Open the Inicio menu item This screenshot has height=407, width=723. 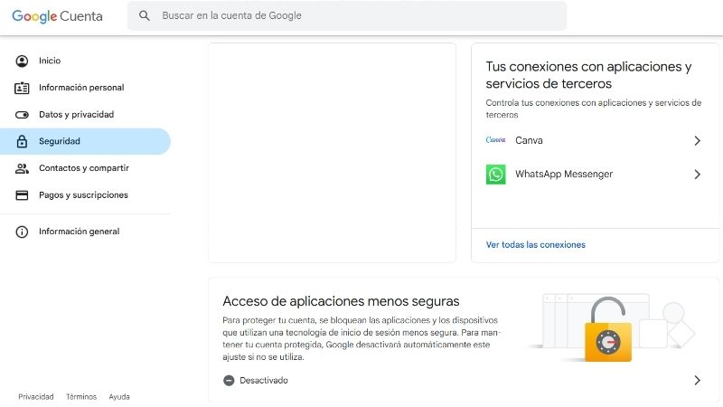point(85,61)
